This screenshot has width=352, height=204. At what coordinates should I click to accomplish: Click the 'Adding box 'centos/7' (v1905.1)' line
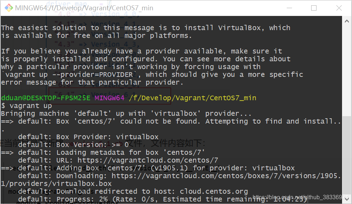pyautogui.click(x=148, y=168)
